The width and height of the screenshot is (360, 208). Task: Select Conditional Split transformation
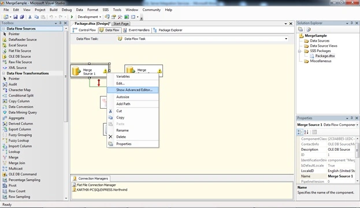pyautogui.click(x=21, y=95)
